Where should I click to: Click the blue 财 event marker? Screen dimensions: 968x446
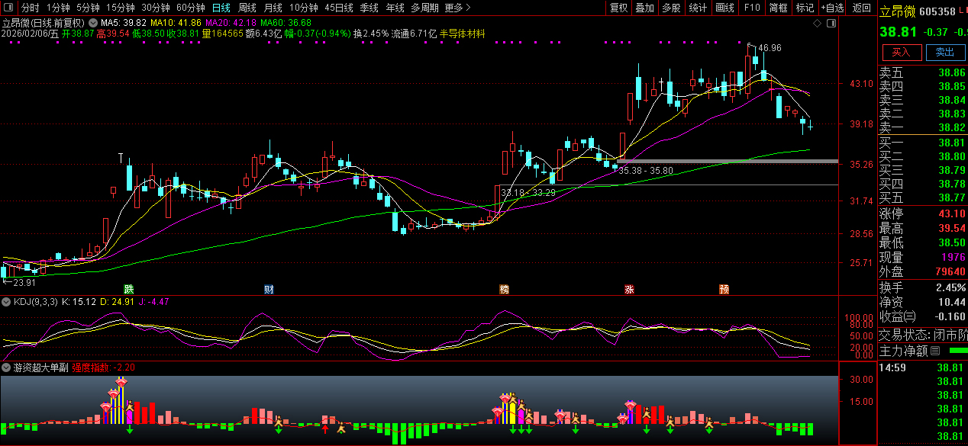pos(269,289)
